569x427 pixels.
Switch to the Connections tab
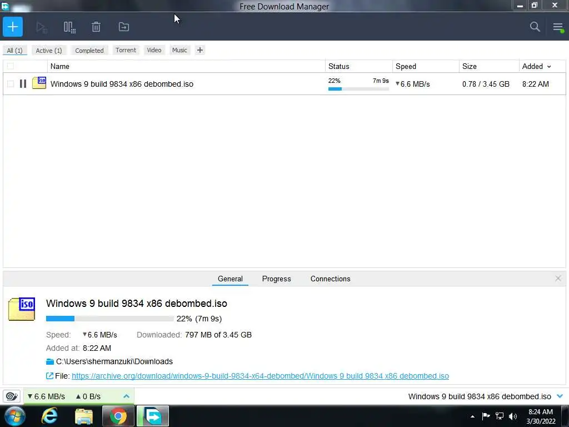[x=330, y=279]
